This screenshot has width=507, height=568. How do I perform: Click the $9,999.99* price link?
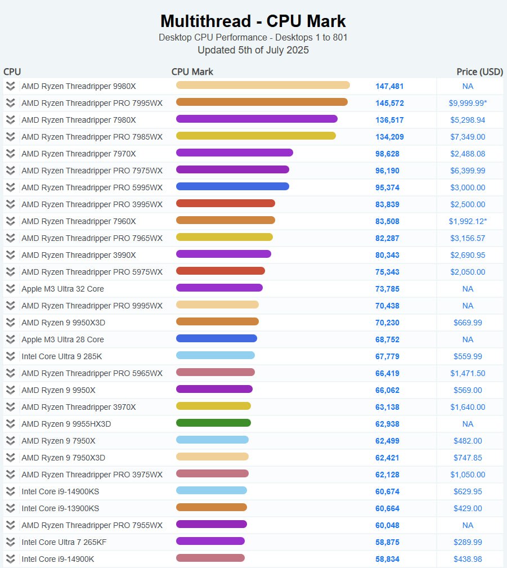[x=468, y=103]
